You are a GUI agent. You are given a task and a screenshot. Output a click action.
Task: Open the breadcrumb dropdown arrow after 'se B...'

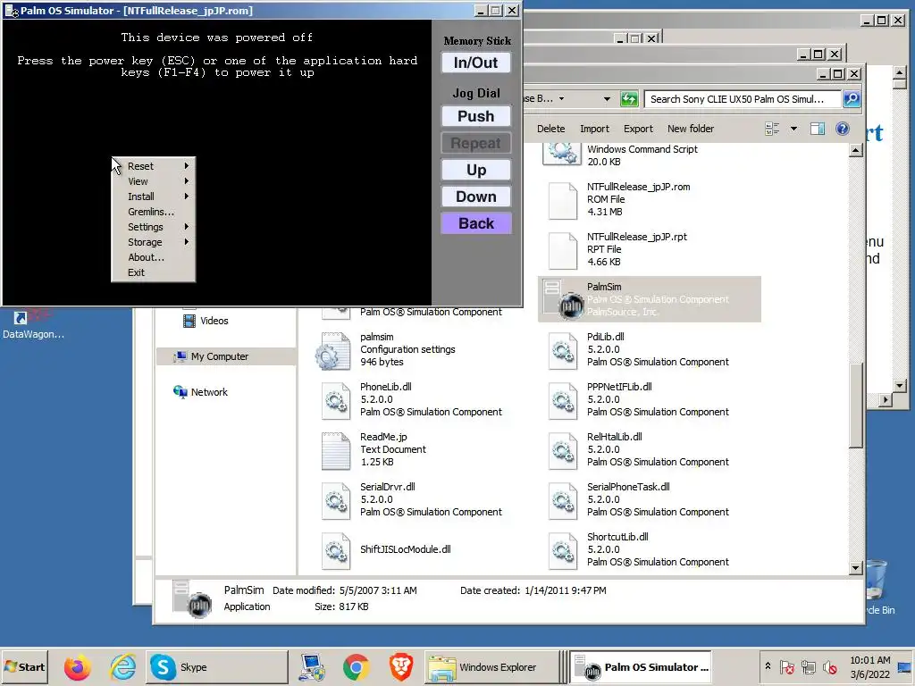tap(561, 99)
